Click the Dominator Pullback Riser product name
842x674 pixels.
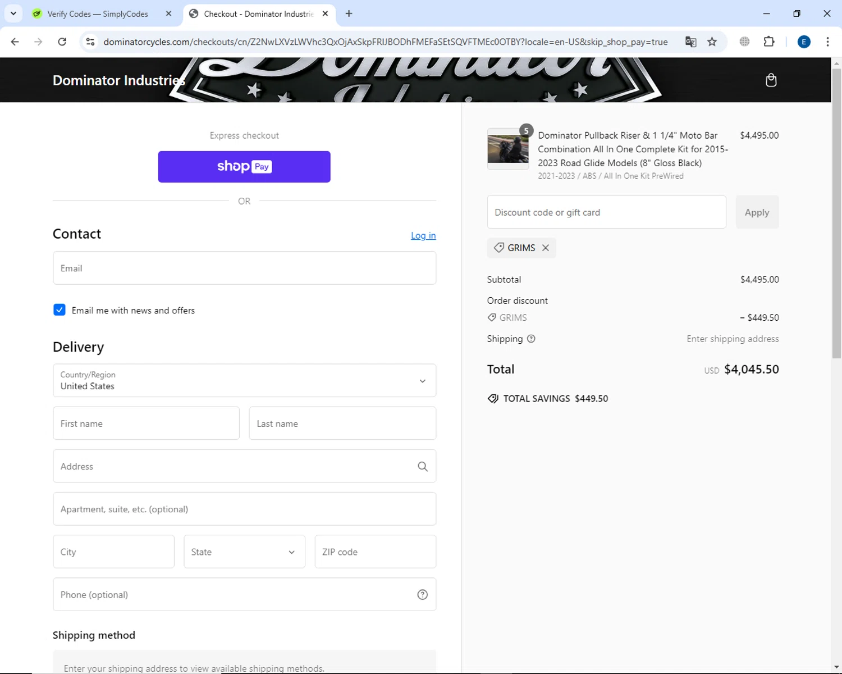pyautogui.click(x=633, y=149)
